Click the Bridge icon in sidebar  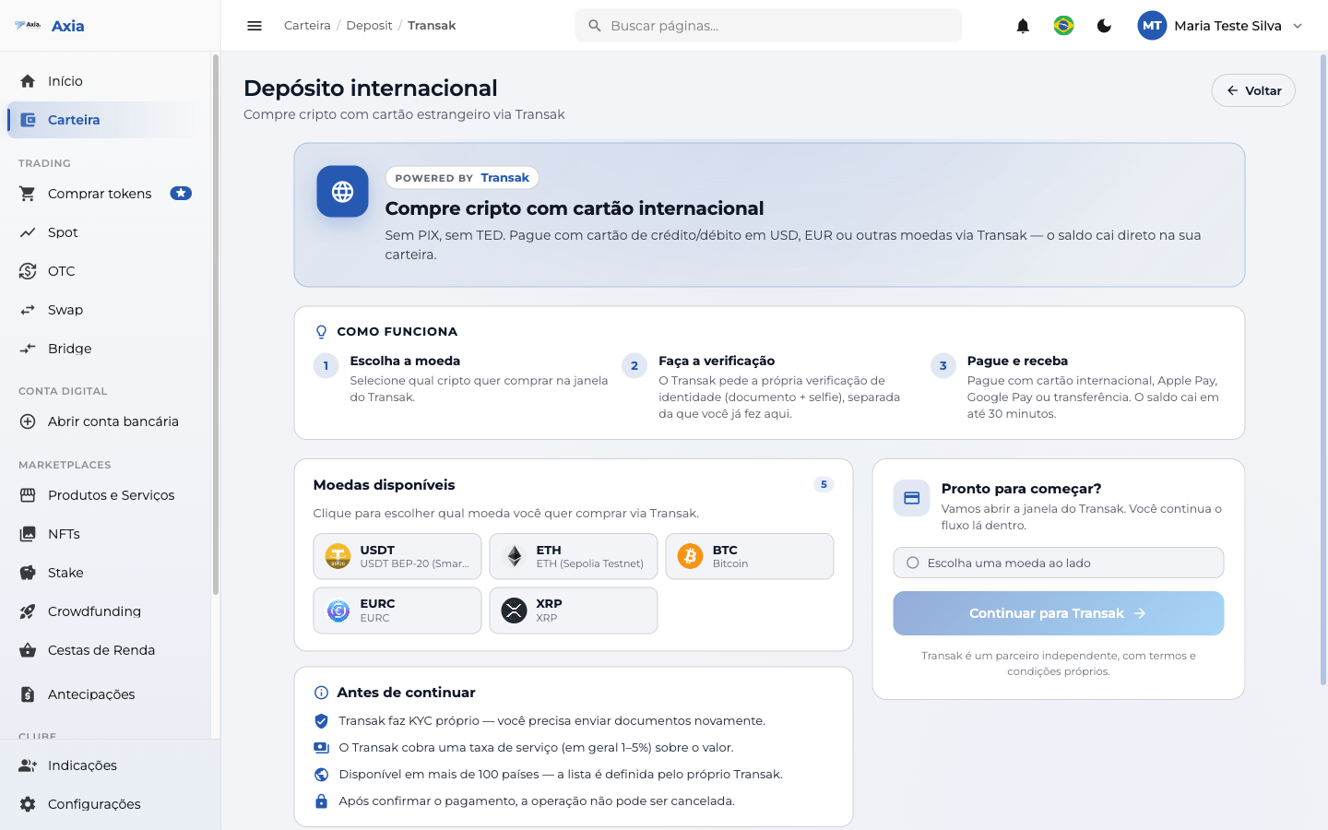[x=28, y=349]
